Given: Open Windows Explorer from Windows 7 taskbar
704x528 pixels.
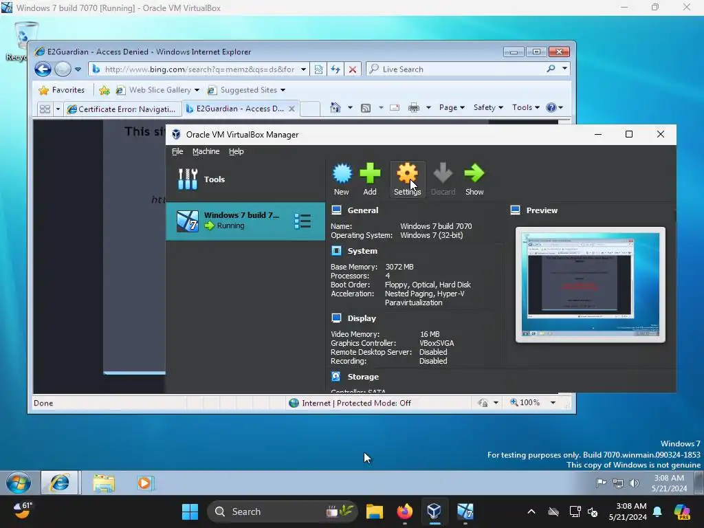Looking at the screenshot, I should point(104,483).
